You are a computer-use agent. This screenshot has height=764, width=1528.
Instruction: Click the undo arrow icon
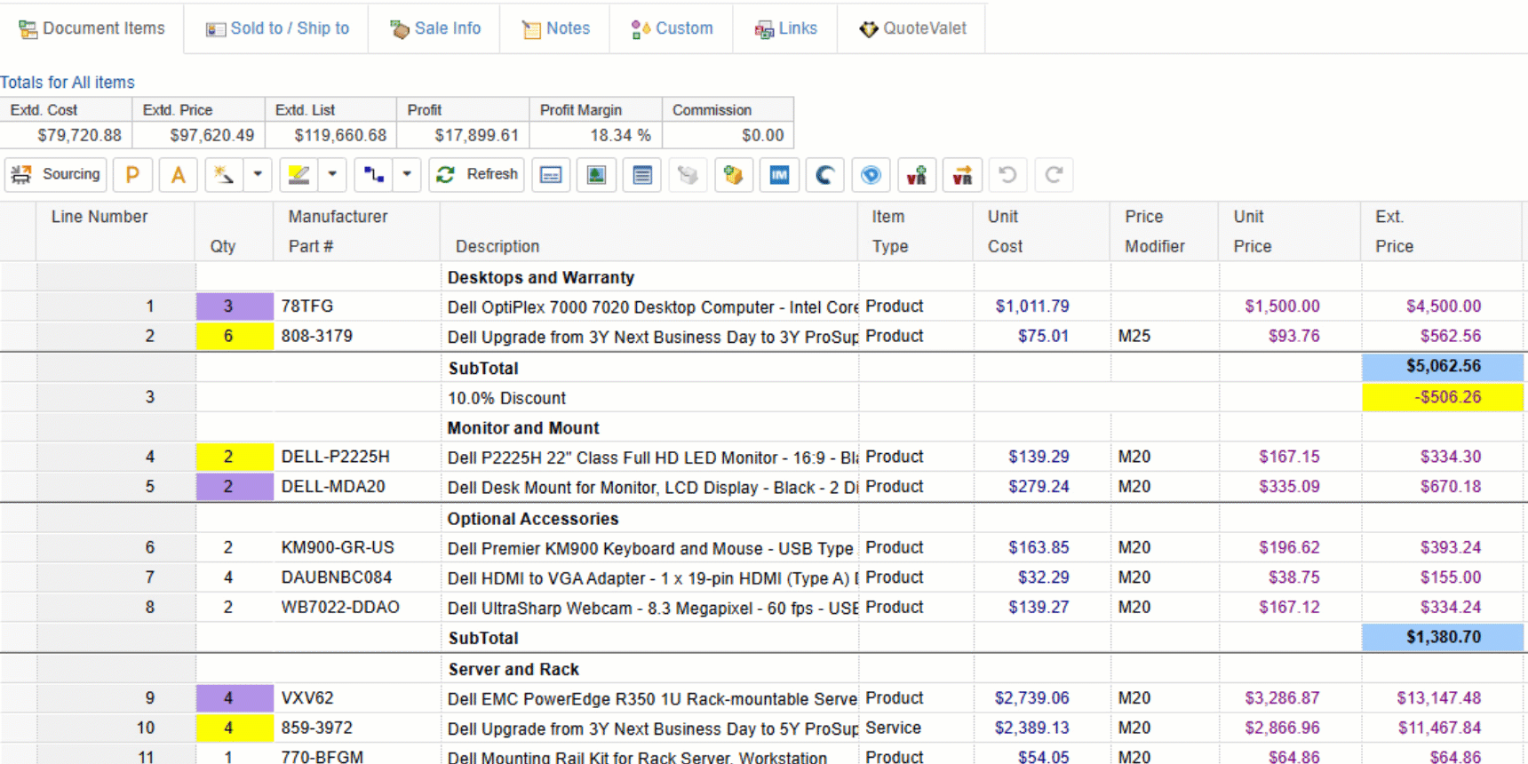click(1007, 175)
